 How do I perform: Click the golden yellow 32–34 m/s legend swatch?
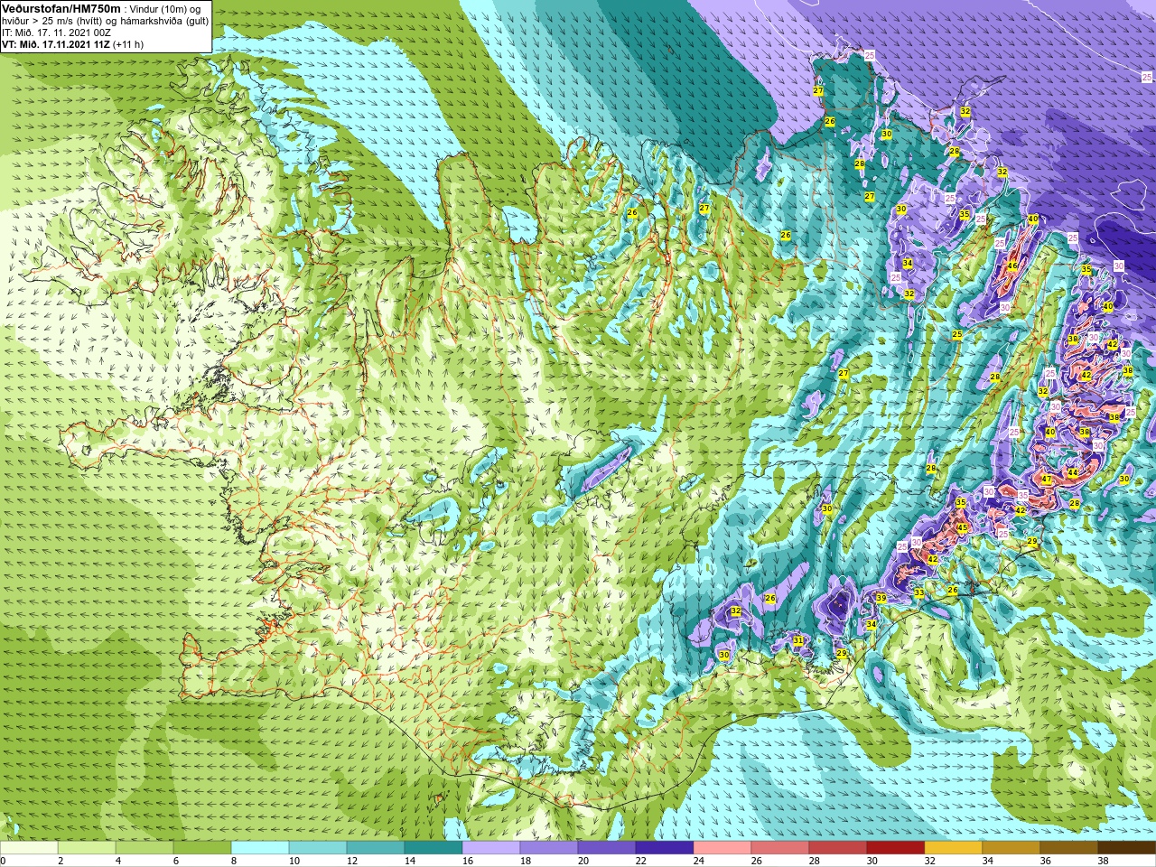click(x=954, y=848)
